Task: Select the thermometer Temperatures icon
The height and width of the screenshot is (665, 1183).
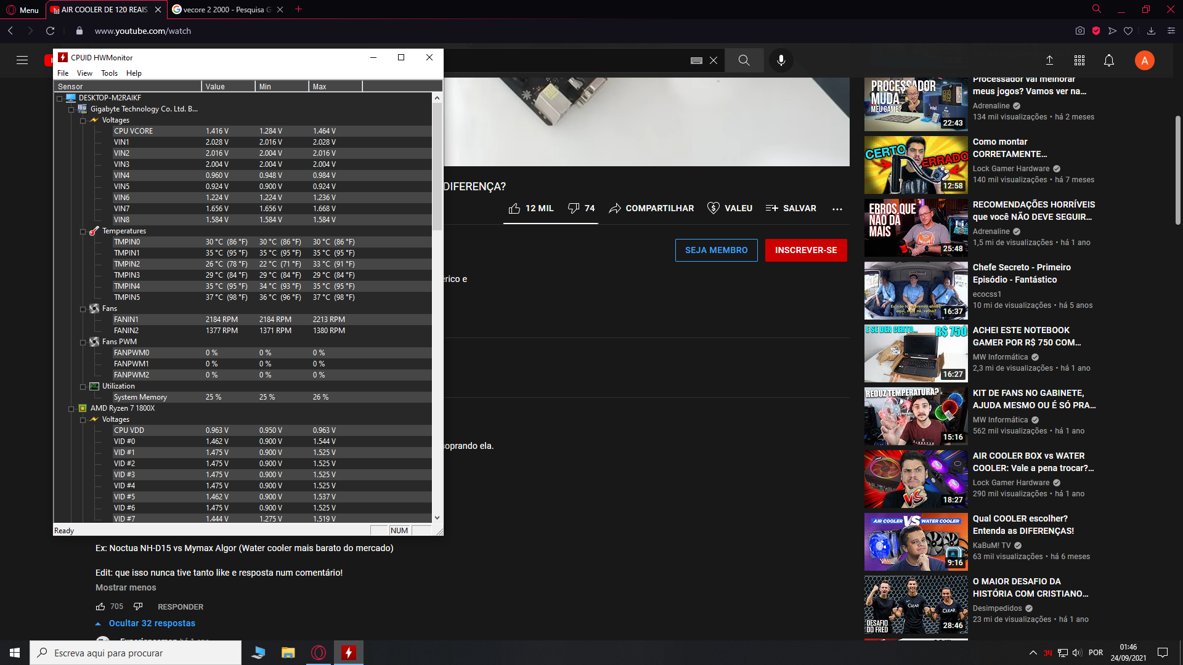Action: [x=94, y=231]
